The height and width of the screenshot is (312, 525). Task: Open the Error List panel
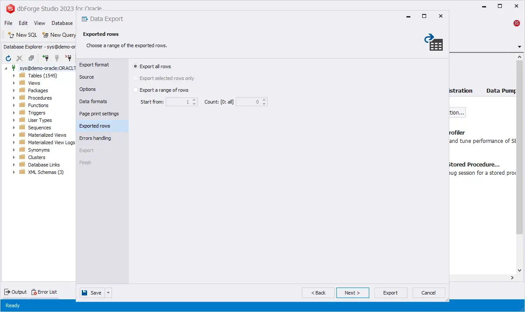coord(44,292)
